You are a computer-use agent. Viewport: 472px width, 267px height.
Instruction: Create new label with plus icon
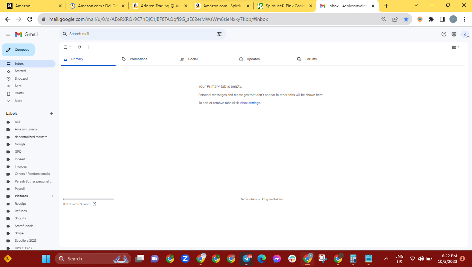tap(52, 113)
